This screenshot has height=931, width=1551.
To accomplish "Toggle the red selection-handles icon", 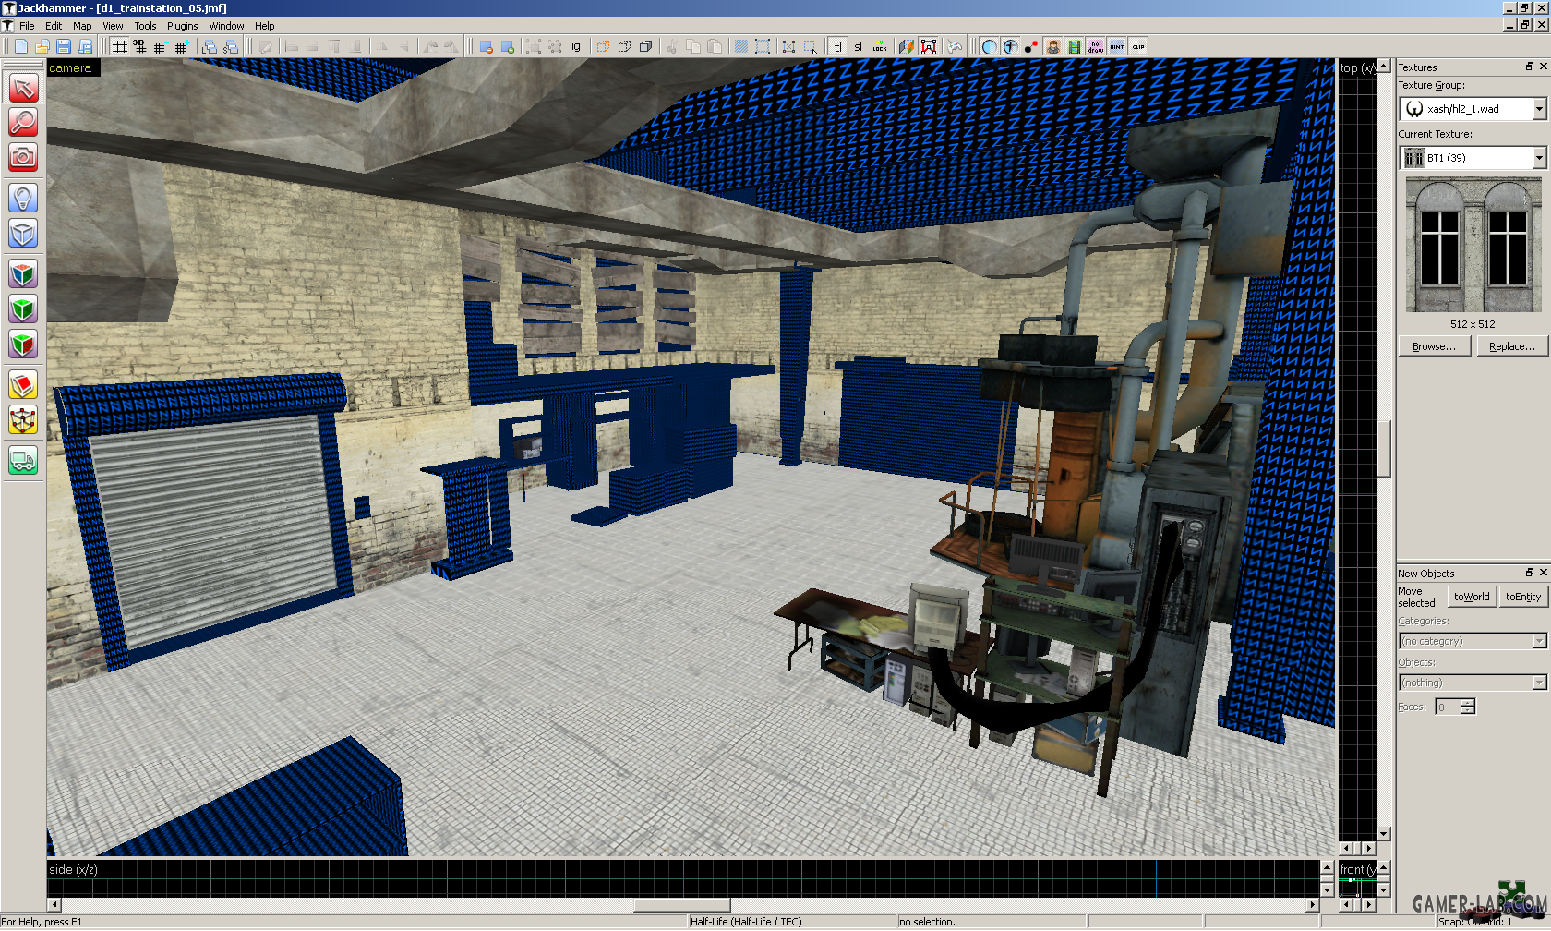I will pyautogui.click(x=929, y=46).
